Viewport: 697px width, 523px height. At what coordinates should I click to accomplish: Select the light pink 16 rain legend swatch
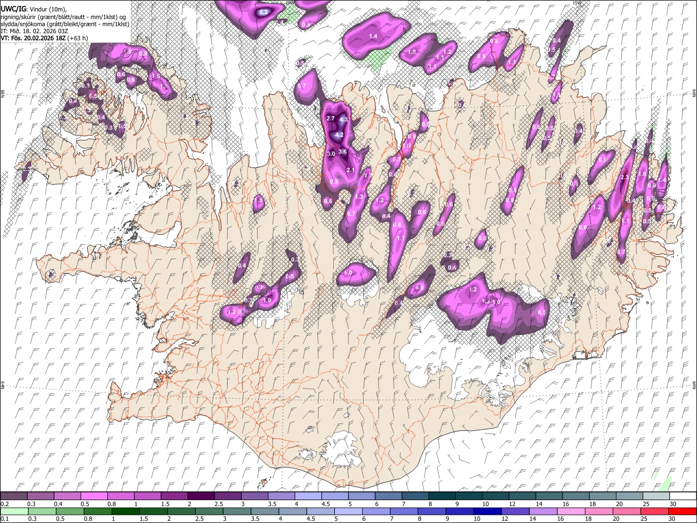[x=571, y=511]
